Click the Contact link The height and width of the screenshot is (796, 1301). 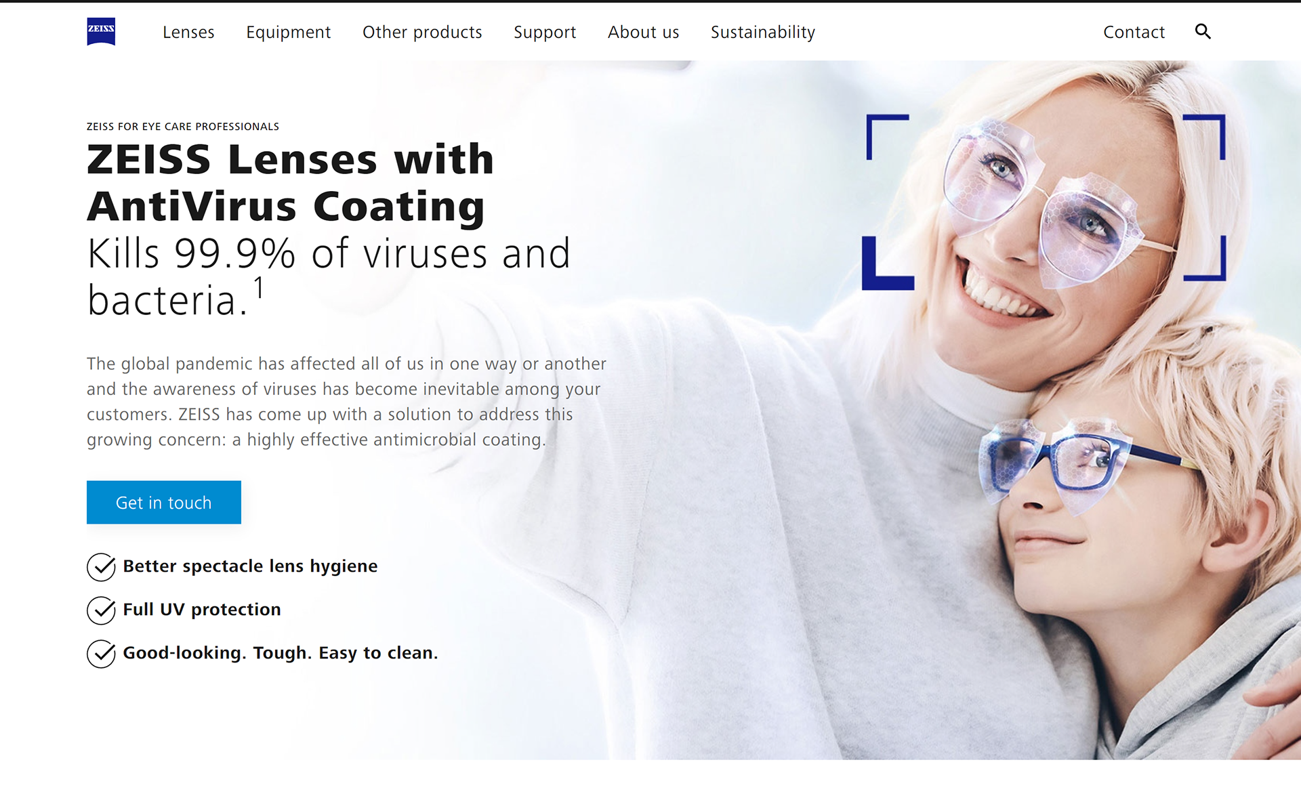1134,32
